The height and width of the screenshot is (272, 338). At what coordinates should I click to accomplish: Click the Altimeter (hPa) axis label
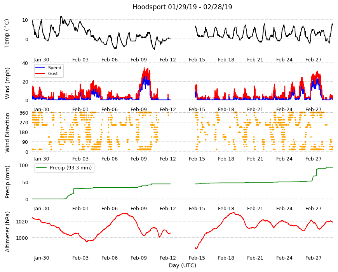point(7,232)
